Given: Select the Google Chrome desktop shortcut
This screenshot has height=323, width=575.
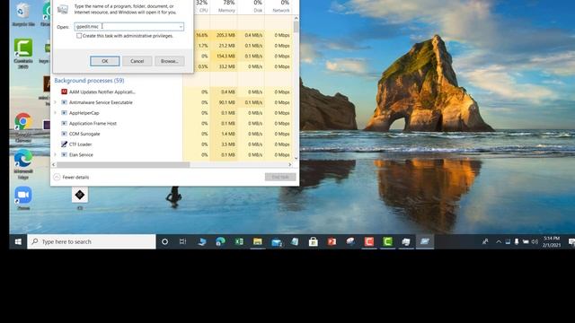Looking at the screenshot, I should click(23, 127).
